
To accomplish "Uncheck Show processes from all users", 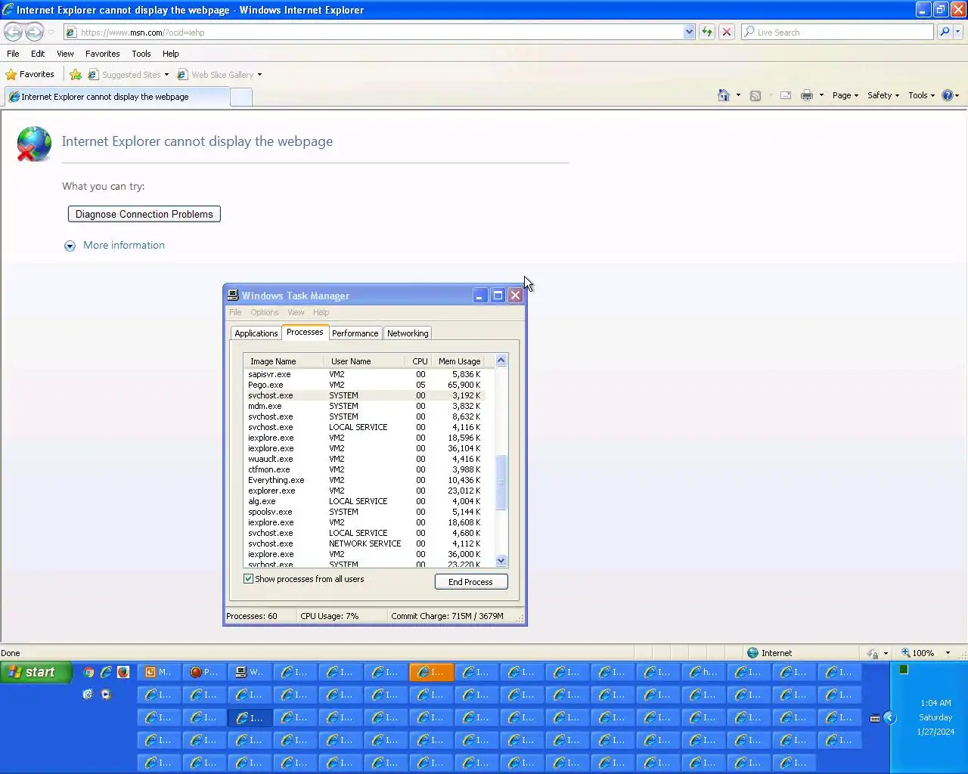I will pos(248,579).
